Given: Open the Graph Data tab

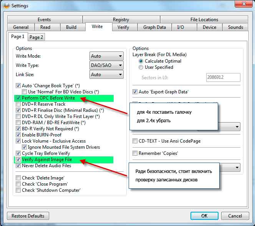Looking at the screenshot, I should 154,27.
